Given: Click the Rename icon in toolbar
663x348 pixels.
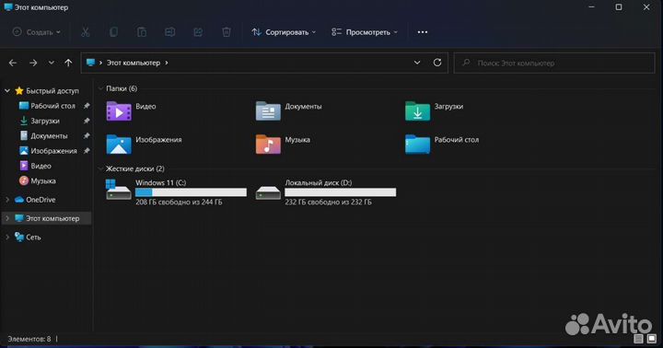Looking at the screenshot, I should pyautogui.click(x=170, y=32).
